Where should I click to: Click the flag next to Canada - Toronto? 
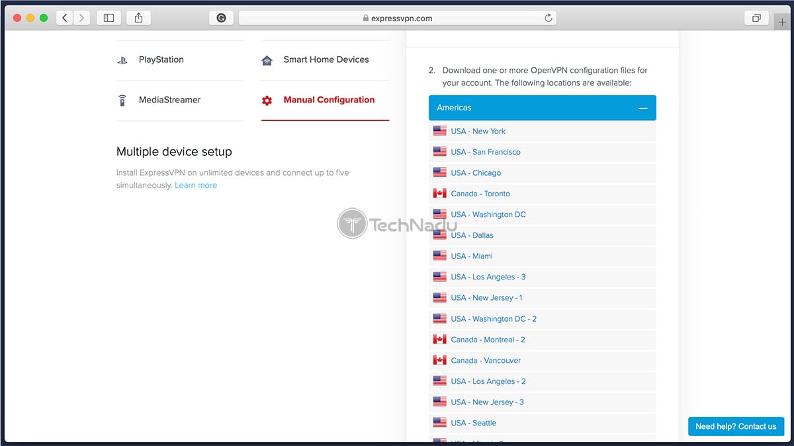[x=439, y=194]
